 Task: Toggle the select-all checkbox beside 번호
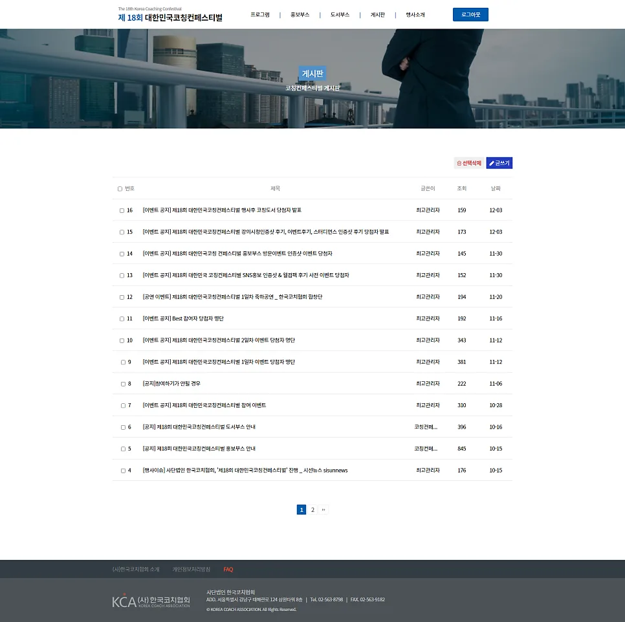[120, 188]
